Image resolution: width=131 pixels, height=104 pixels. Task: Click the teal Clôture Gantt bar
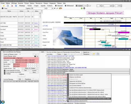click(123, 39)
